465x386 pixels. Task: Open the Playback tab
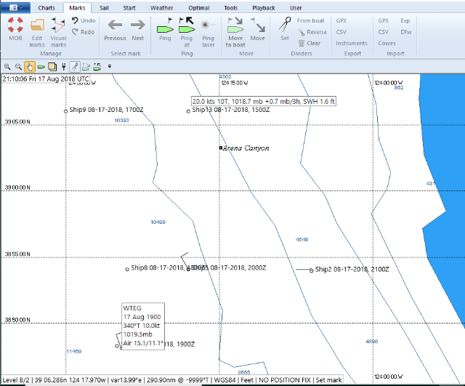(264, 8)
